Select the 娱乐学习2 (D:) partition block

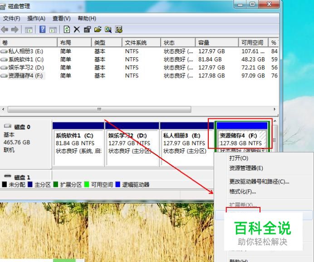(x=132, y=145)
